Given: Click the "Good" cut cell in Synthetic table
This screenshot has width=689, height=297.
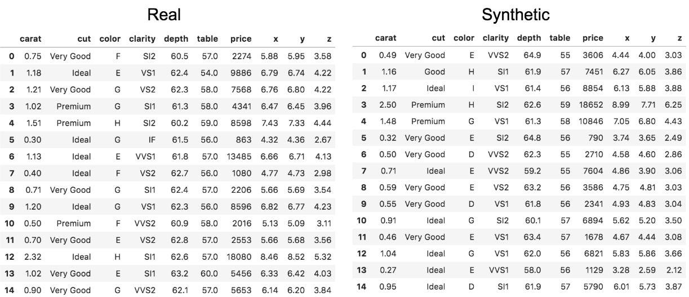Looking at the screenshot, I should tap(434, 72).
